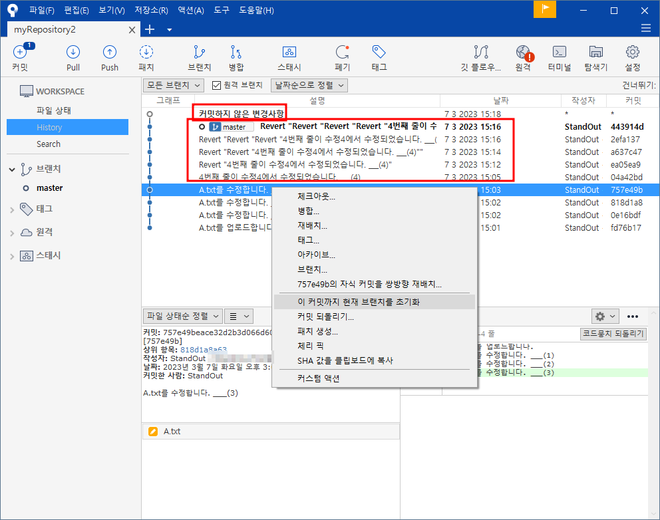This screenshot has width=660, height=520.
Task: Open Custom actions (커스텀 액션) menu entry
Action: (x=374, y=378)
